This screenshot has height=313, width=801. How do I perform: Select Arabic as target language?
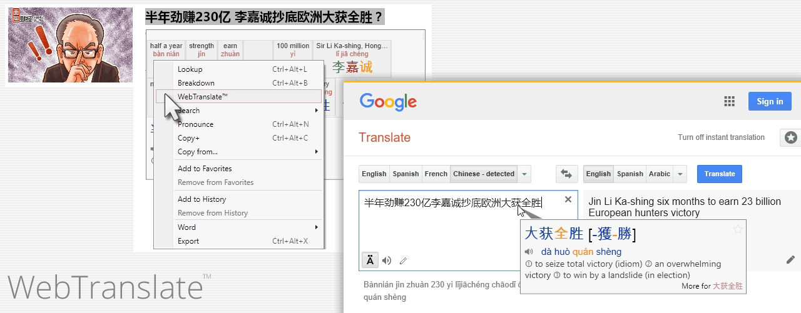pos(660,174)
